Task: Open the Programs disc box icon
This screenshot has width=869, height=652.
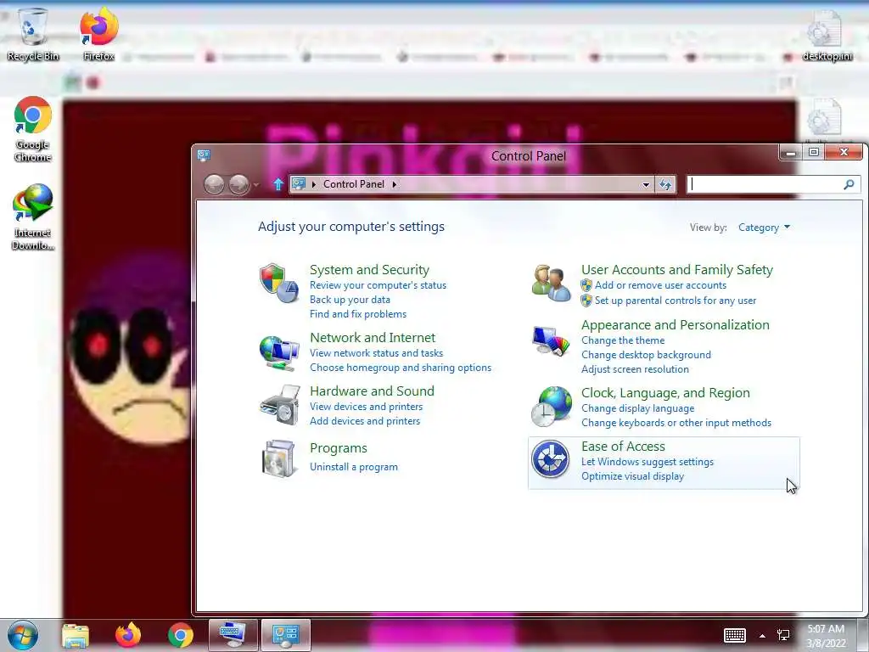Action: click(279, 458)
